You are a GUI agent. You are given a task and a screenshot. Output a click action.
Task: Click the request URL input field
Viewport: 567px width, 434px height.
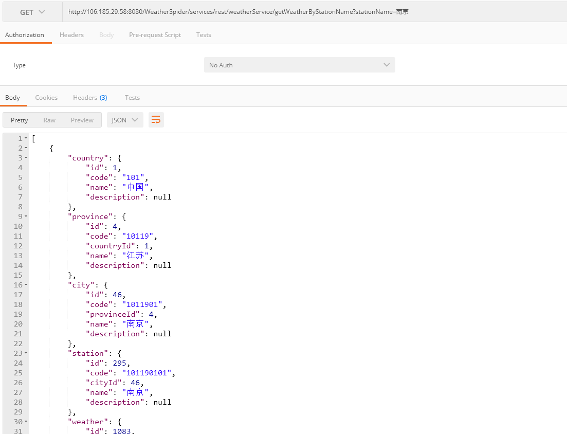click(257, 11)
